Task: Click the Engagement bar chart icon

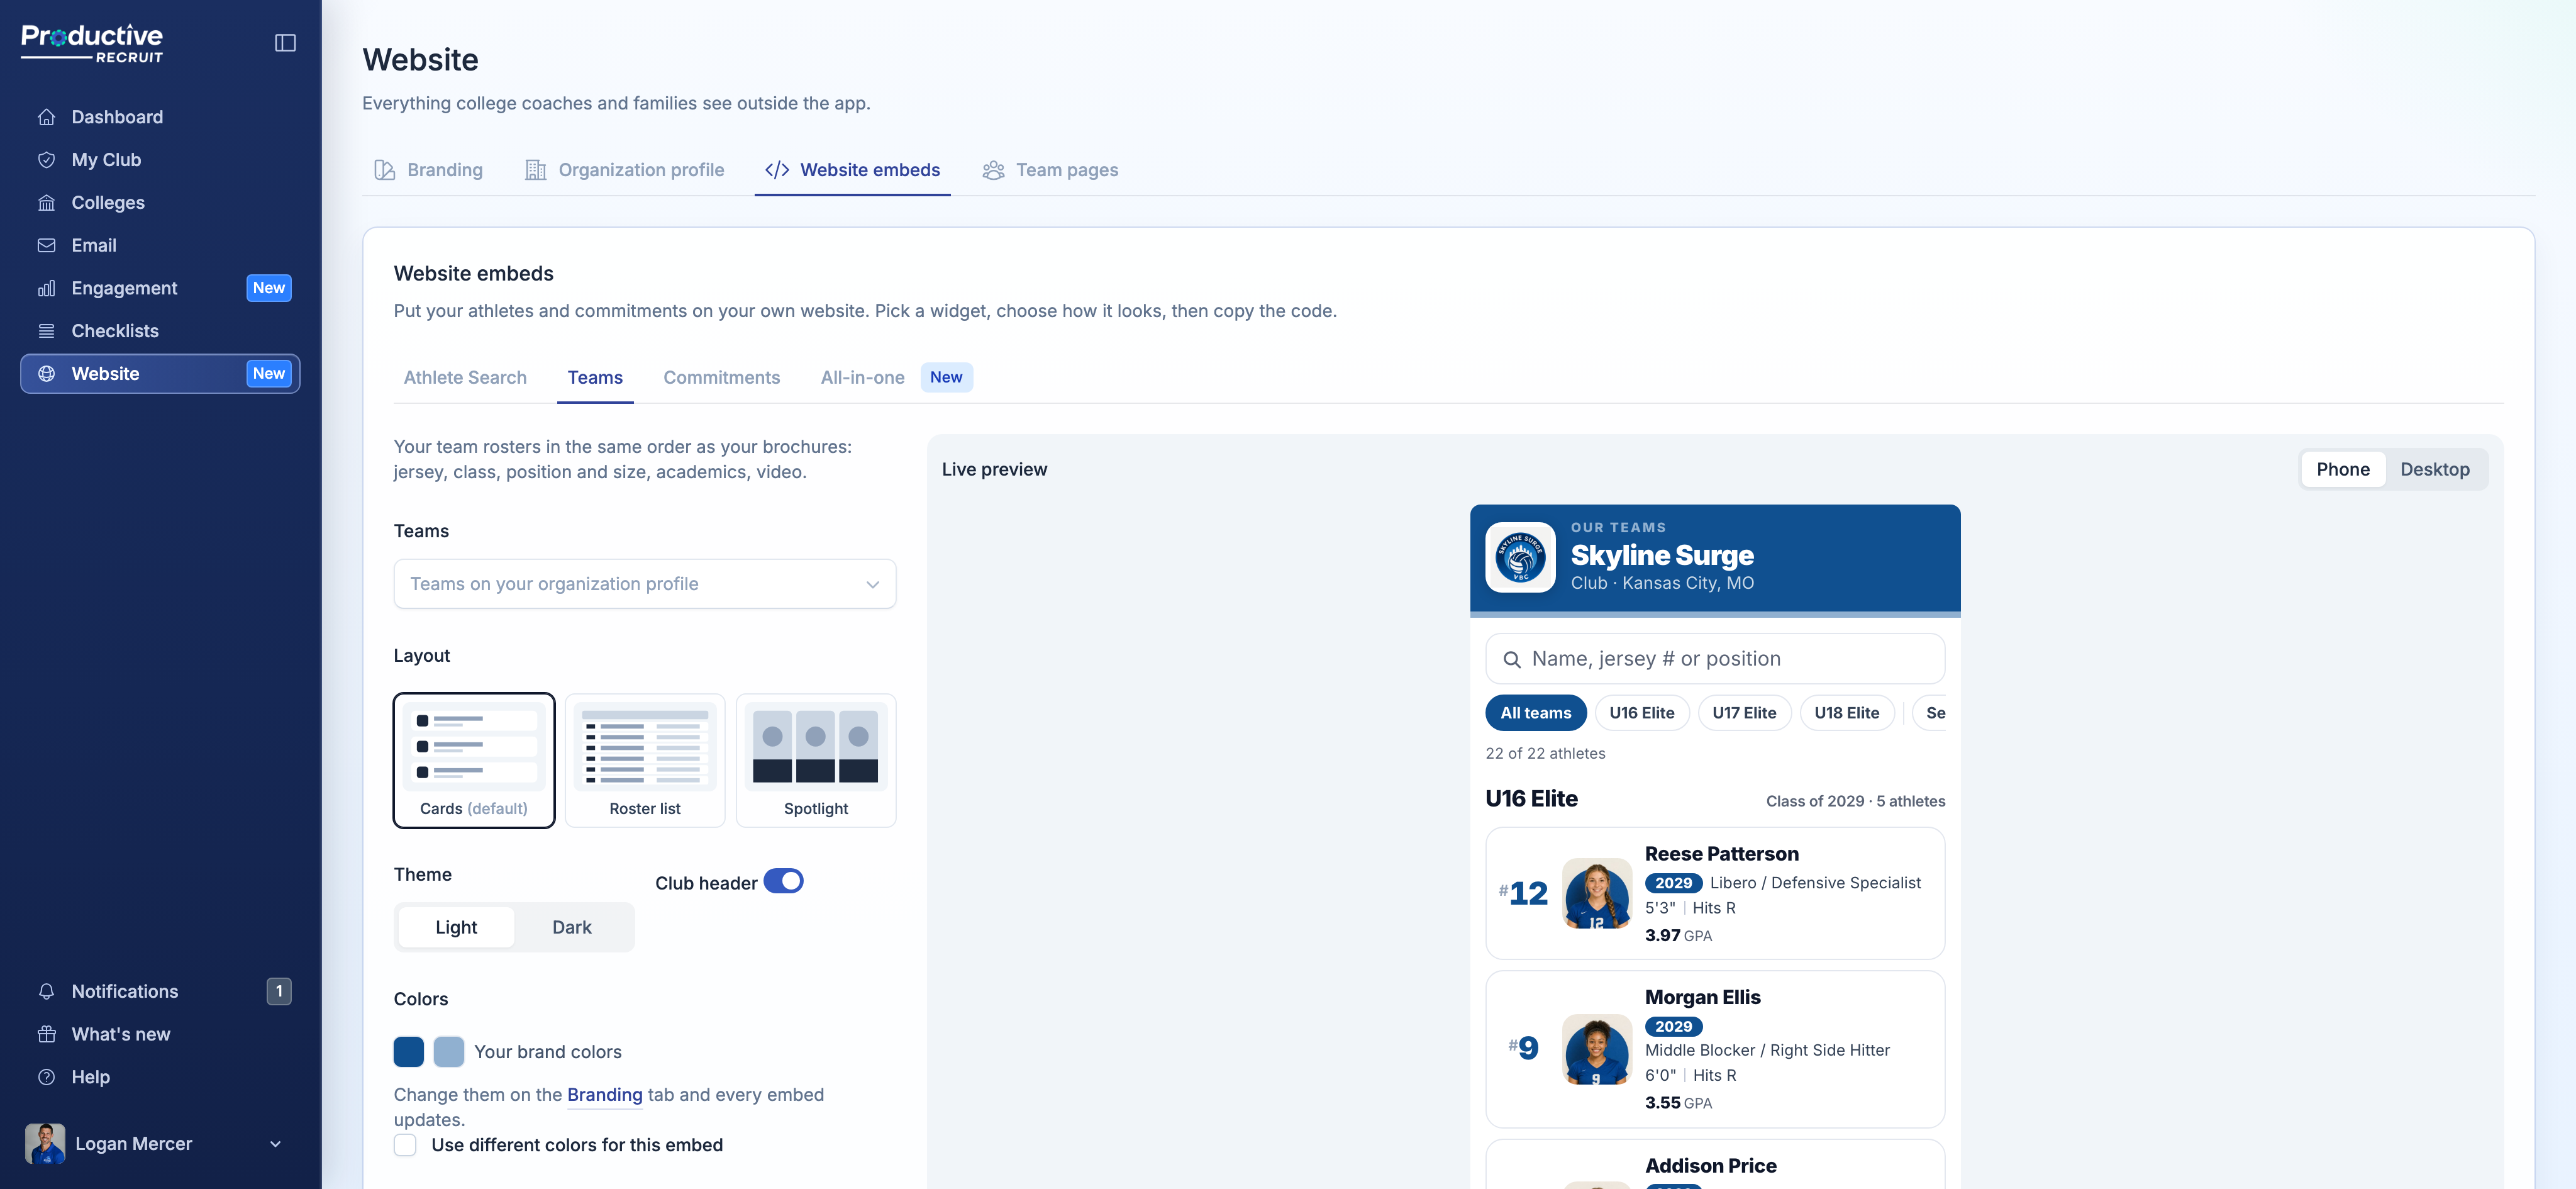Action: (x=46, y=288)
